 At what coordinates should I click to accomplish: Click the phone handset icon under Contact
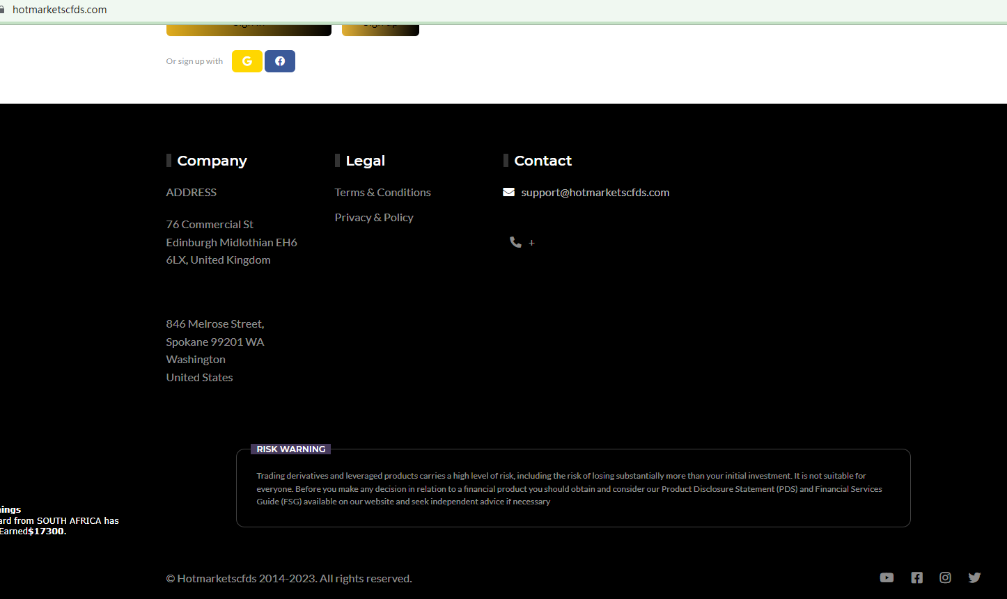tap(515, 242)
